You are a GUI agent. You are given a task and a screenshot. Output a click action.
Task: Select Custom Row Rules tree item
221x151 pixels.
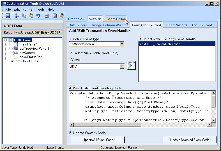pyautogui.click(x=23, y=61)
